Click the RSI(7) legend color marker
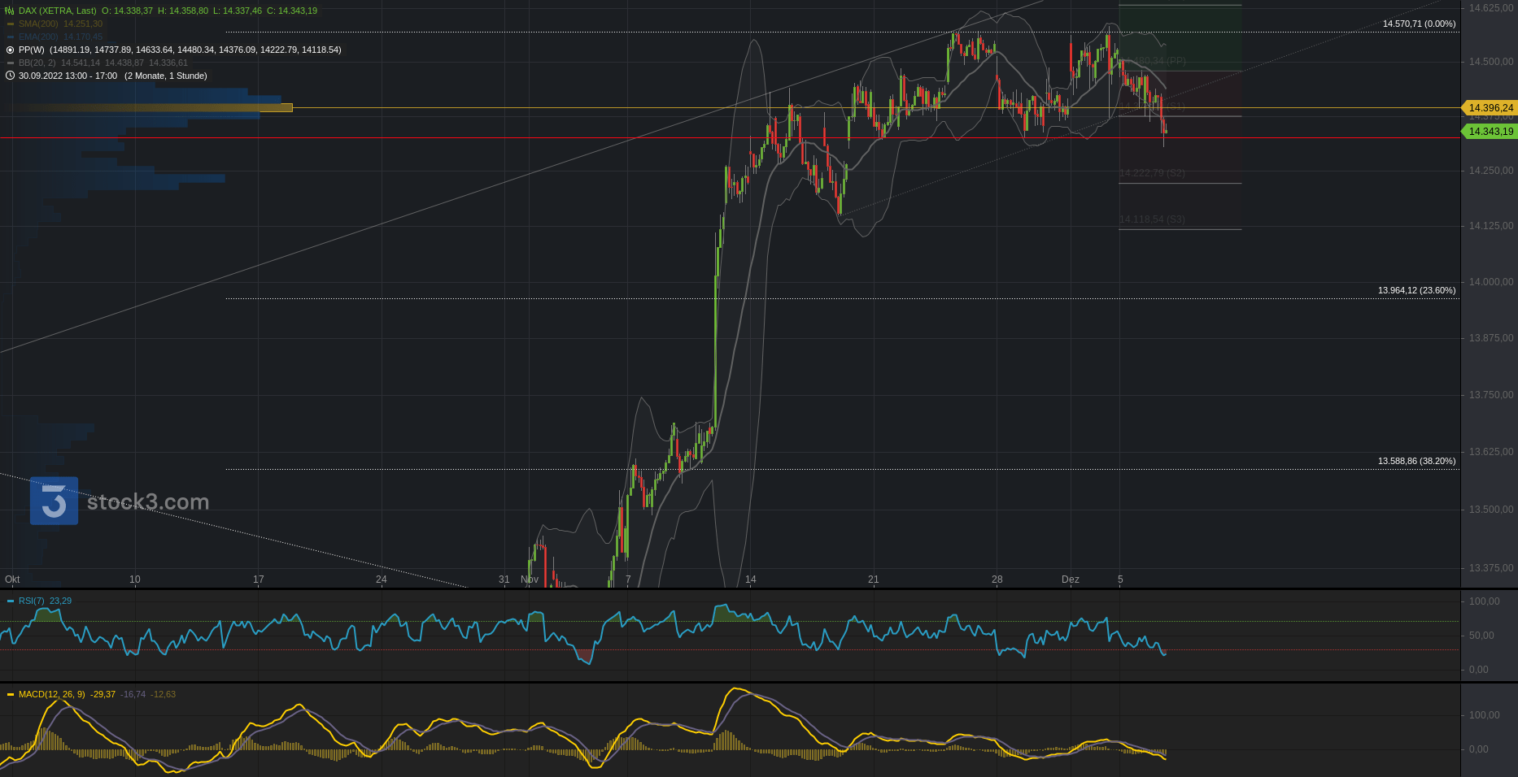Viewport: 1518px width, 777px height. pyautogui.click(x=11, y=601)
